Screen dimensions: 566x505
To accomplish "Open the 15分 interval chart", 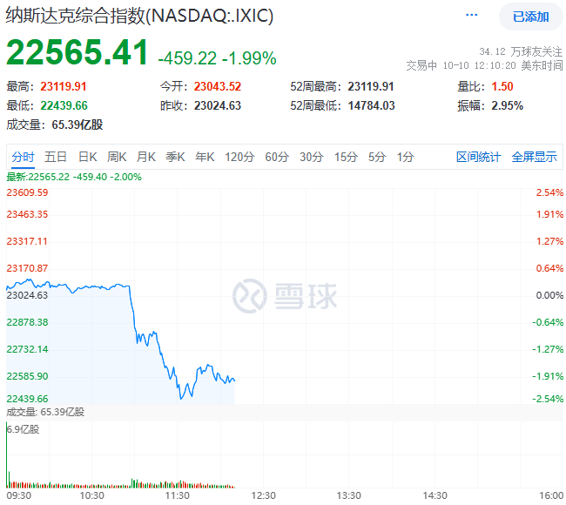I will [x=346, y=157].
